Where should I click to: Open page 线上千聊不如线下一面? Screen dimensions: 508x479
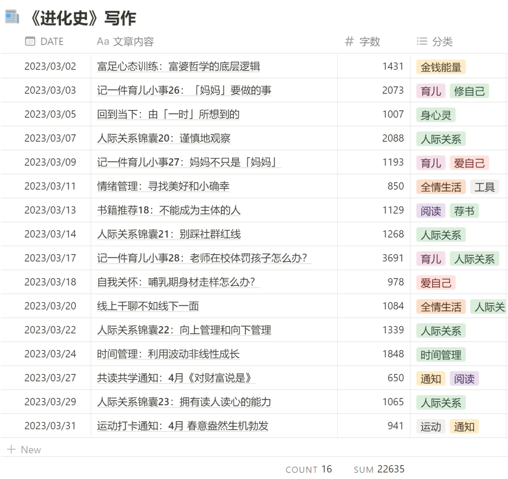pos(148,306)
